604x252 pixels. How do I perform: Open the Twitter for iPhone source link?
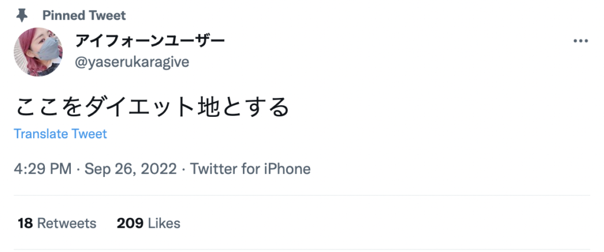[250, 169]
